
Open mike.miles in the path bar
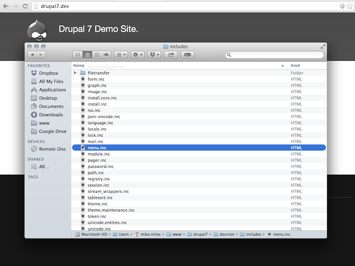(150, 234)
